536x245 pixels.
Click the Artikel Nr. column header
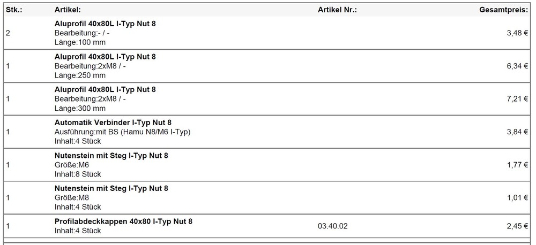coord(337,10)
